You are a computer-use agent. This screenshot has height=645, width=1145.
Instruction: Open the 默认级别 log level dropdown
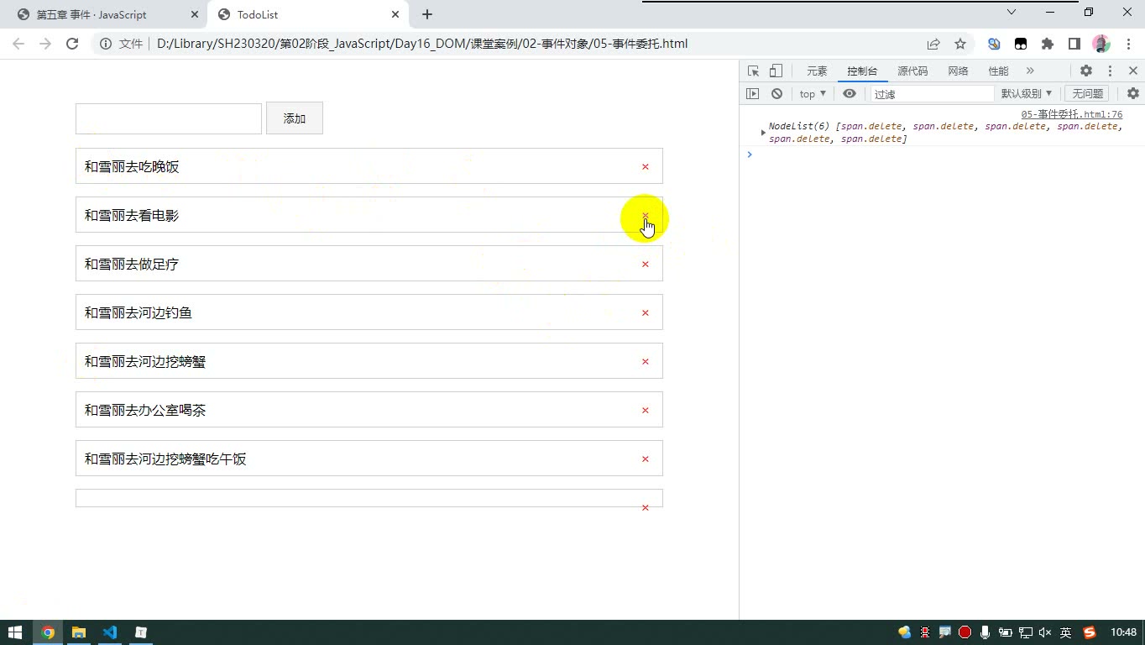pyautogui.click(x=1027, y=94)
